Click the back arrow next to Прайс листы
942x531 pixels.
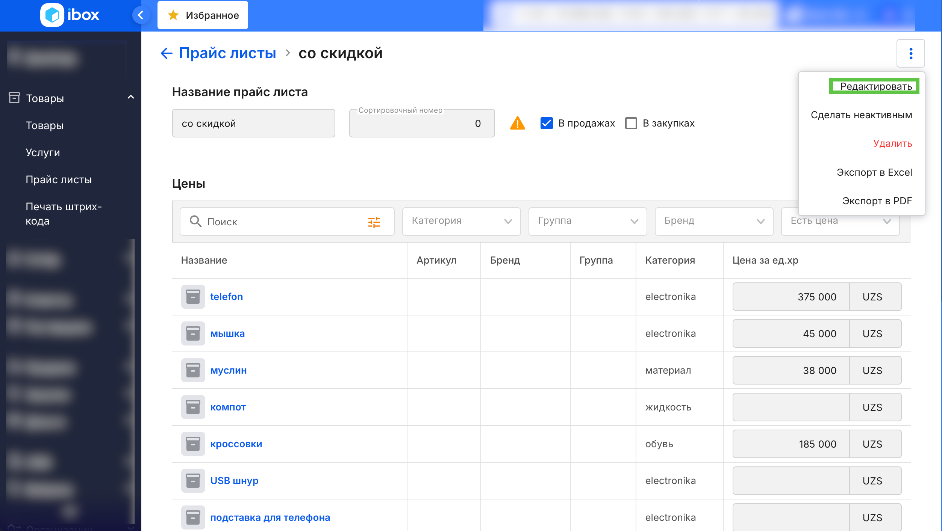click(167, 53)
